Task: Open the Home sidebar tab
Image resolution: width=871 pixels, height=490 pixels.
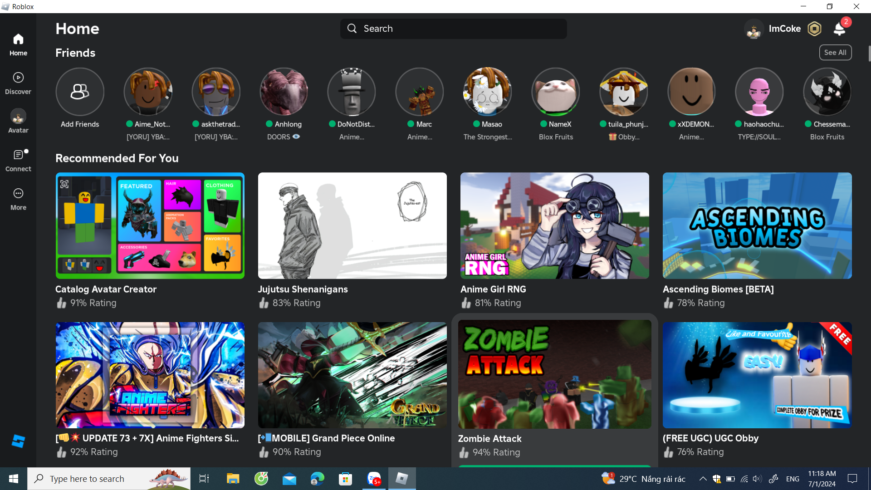Action: pos(18,44)
